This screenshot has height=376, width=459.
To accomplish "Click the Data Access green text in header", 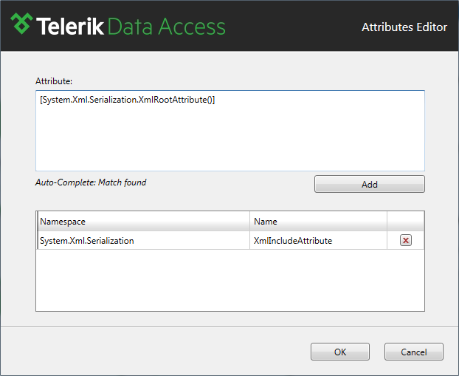I will (167, 27).
